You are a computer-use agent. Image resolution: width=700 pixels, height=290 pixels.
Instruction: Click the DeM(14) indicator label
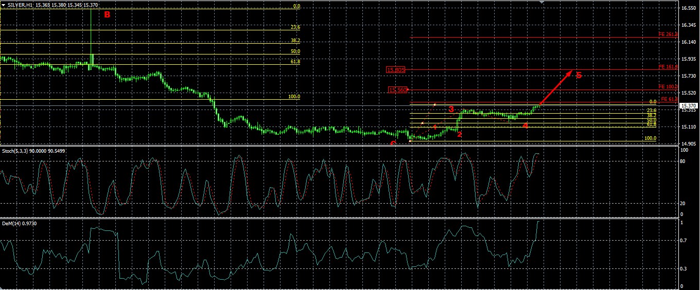(20, 224)
